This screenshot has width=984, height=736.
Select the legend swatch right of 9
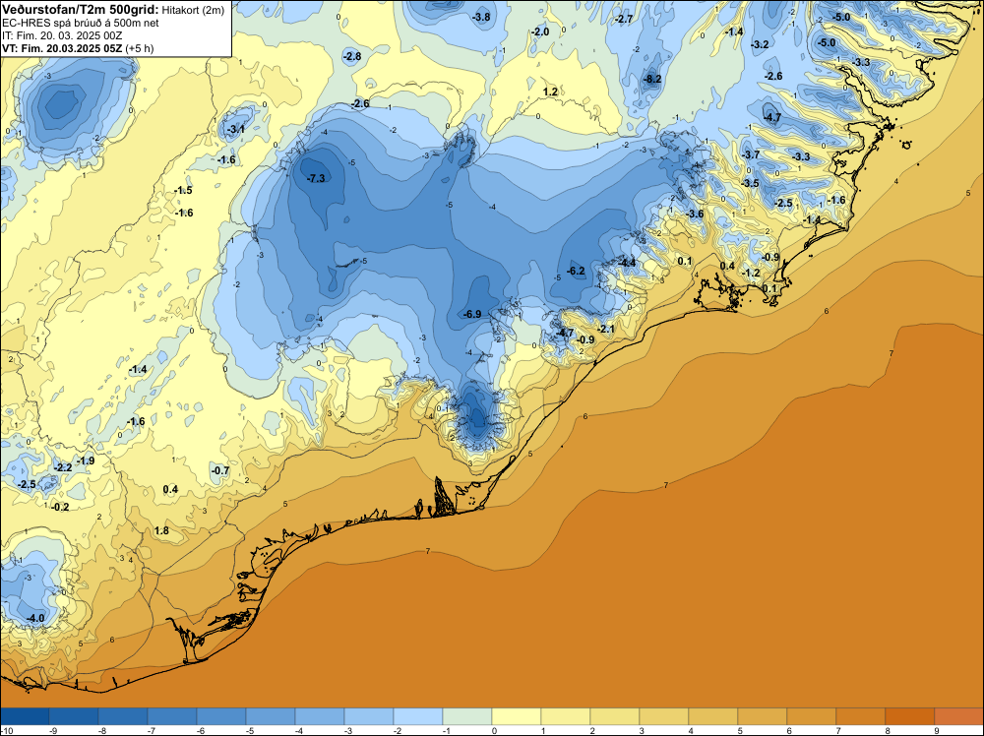click(958, 716)
